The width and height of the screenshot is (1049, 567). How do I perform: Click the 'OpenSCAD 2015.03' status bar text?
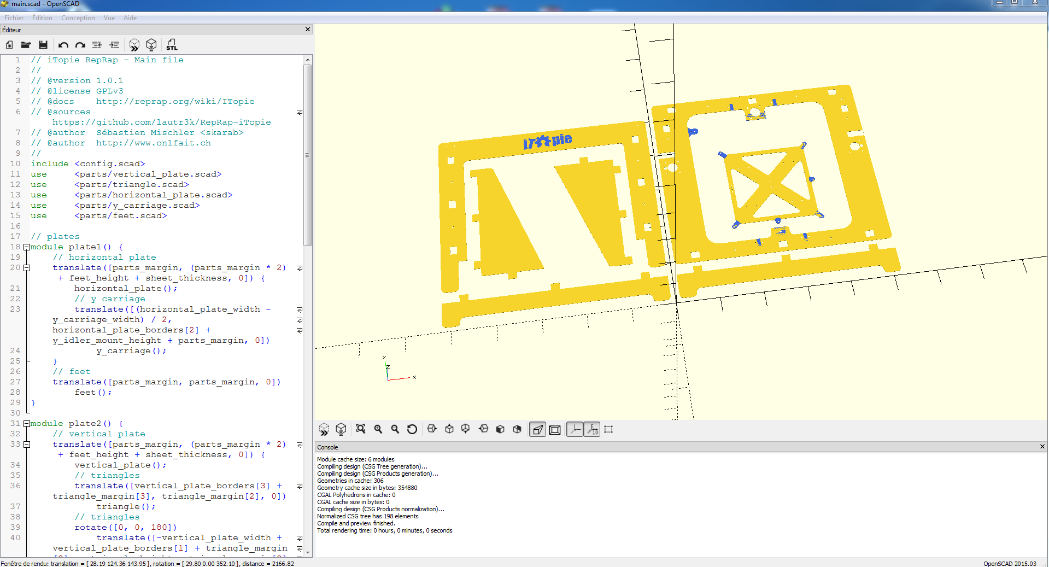[x=1010, y=564]
